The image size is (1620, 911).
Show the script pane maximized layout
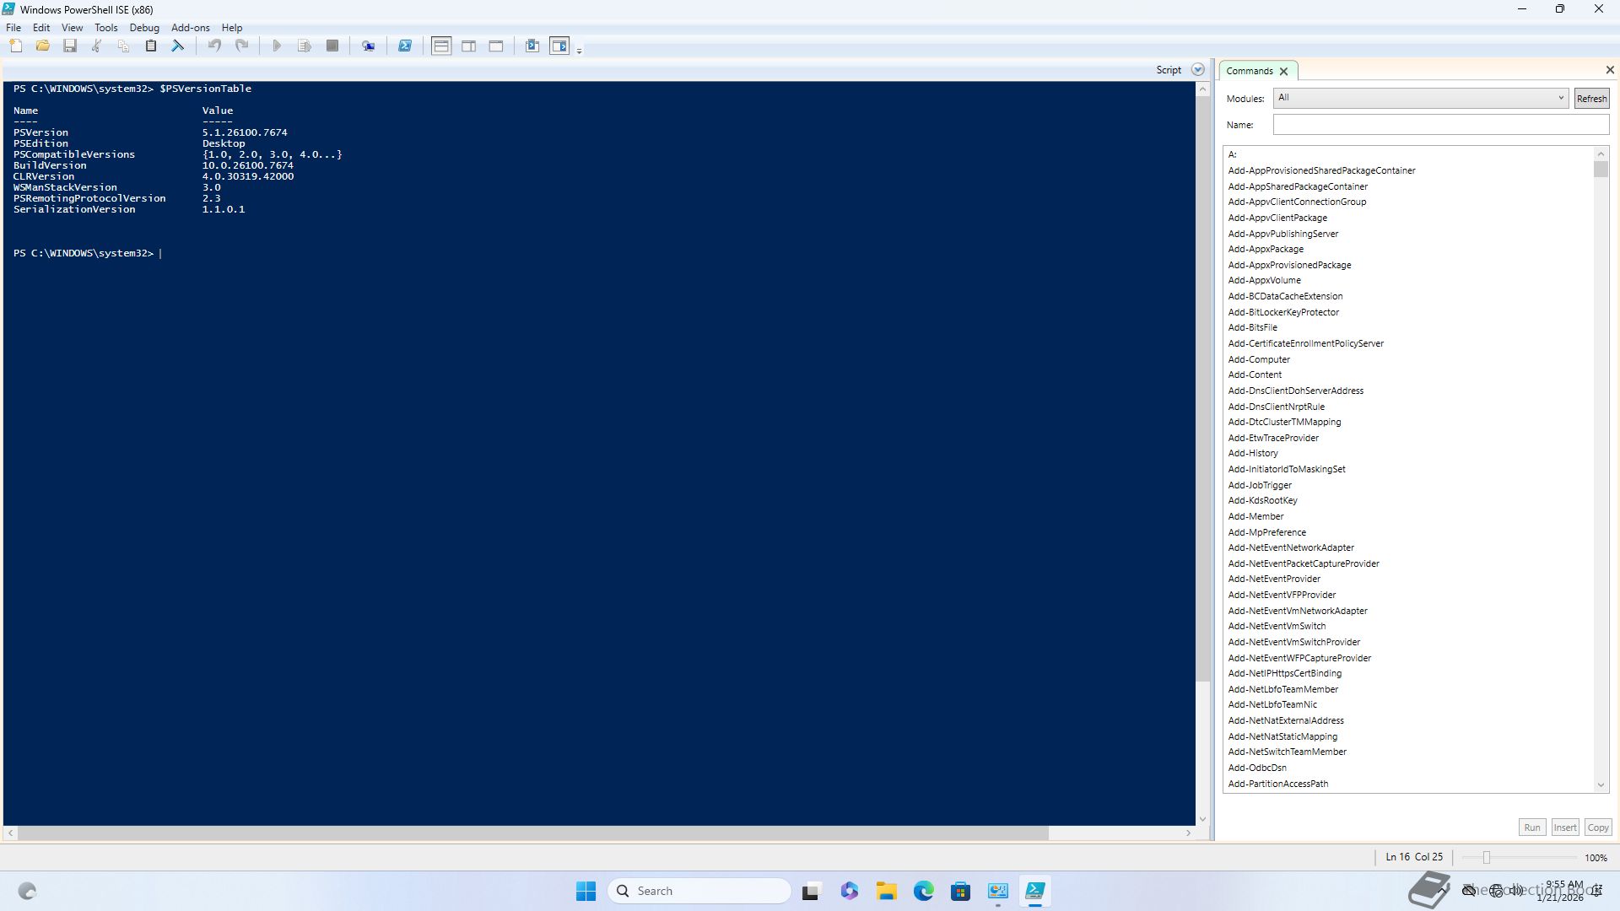496,46
